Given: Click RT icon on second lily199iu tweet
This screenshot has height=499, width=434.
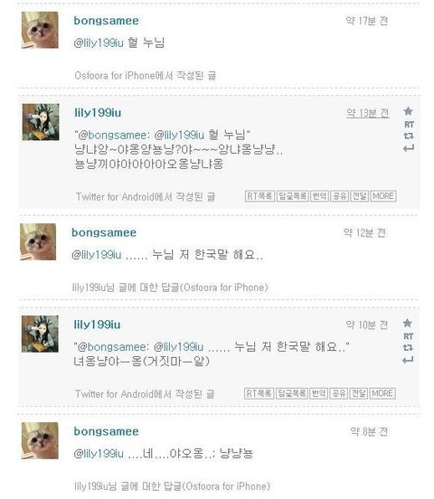Looking at the screenshot, I should [x=408, y=336].
